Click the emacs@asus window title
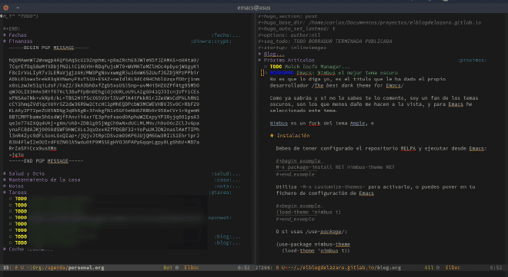508x277 pixels. point(254,8)
